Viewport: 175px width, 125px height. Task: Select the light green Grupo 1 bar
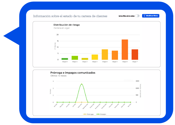(75, 58)
